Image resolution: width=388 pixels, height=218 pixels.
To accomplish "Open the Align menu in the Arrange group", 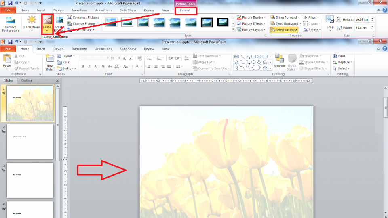I will click(x=311, y=17).
